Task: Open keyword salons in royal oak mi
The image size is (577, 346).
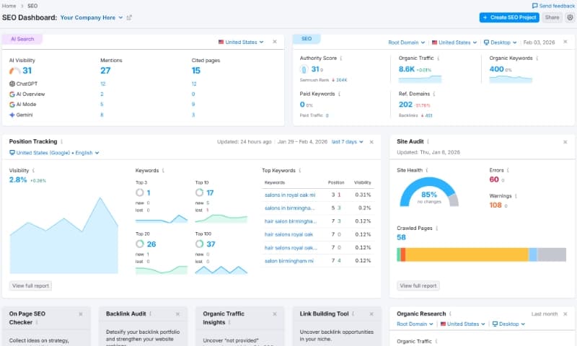Action: pyautogui.click(x=290, y=195)
